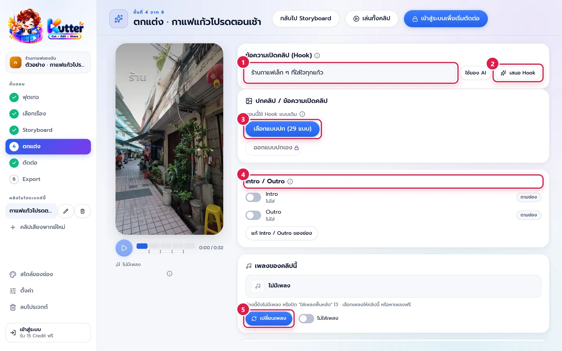Select the ตกแต่ง step
This screenshot has width=562, height=351.
(x=48, y=146)
